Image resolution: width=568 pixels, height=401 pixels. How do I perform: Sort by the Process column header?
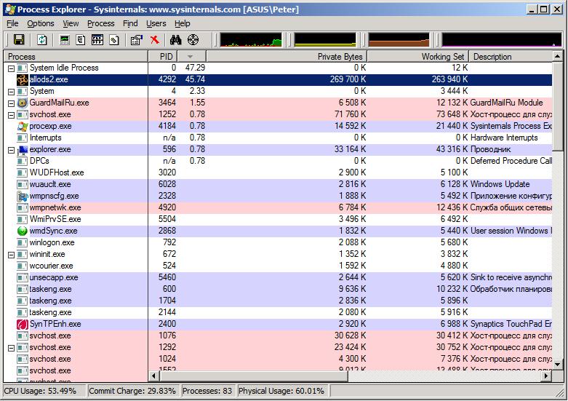(76, 57)
